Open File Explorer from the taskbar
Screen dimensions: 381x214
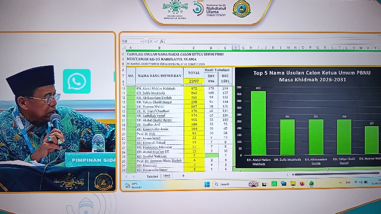pos(293,184)
